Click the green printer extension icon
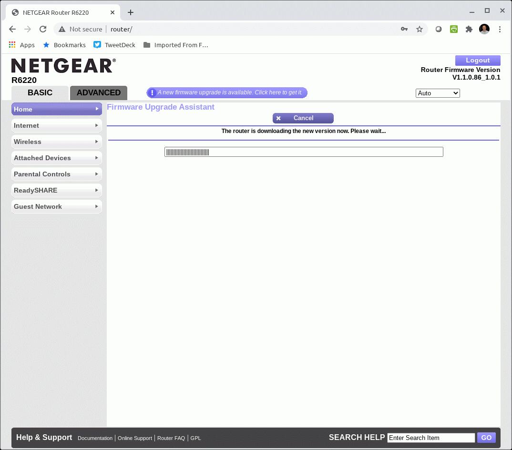 (453, 29)
